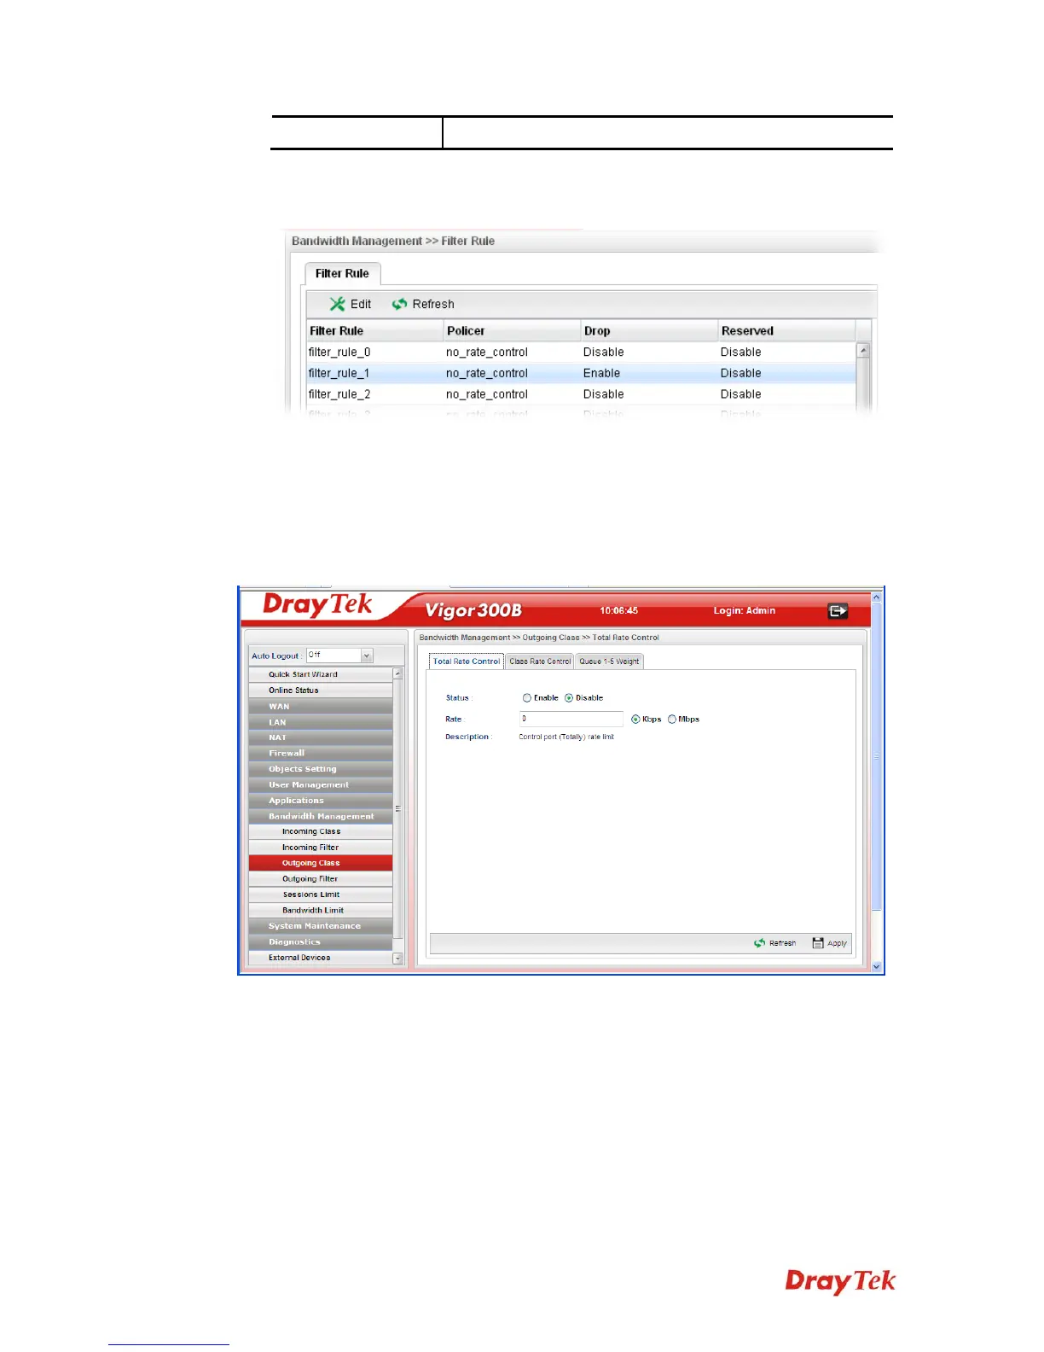1044x1352 pixels.
Task: Click the Enable drop value for filter_rule_1
Action: pos(602,373)
